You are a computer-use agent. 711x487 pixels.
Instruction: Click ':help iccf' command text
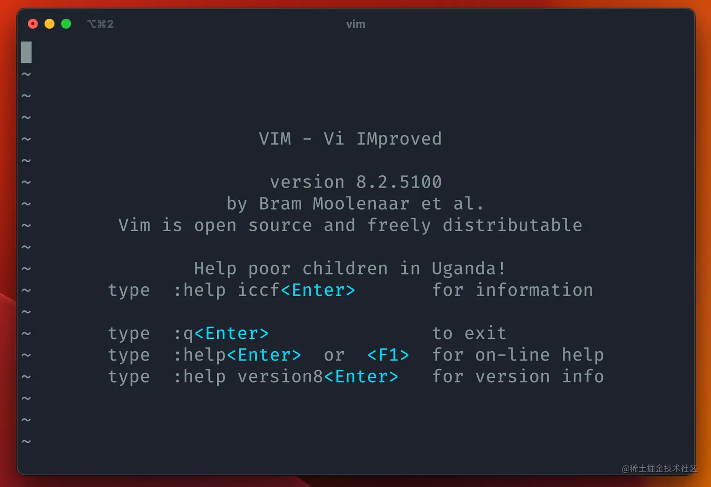pos(227,290)
